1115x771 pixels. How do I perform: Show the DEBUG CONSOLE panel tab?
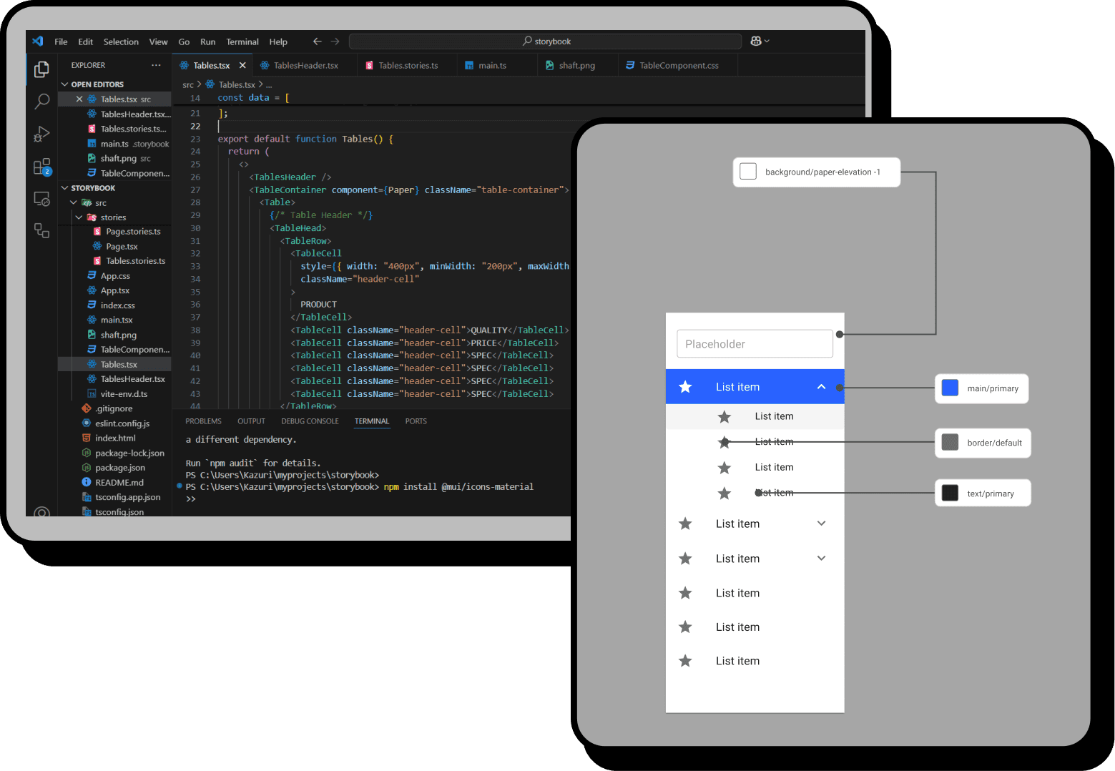(x=310, y=421)
